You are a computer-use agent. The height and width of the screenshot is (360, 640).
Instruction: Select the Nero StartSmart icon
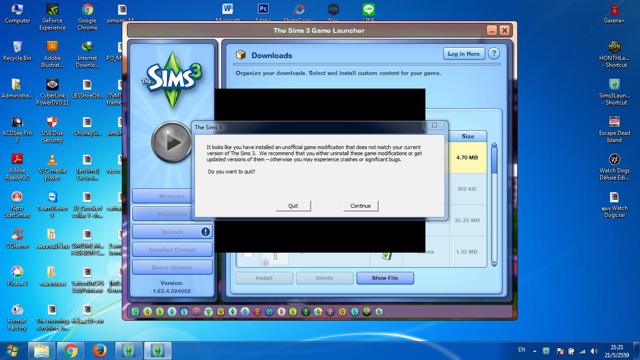[x=17, y=204]
